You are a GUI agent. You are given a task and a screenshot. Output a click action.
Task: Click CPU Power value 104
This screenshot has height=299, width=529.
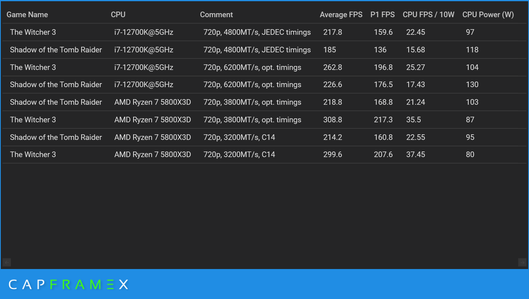click(472, 68)
